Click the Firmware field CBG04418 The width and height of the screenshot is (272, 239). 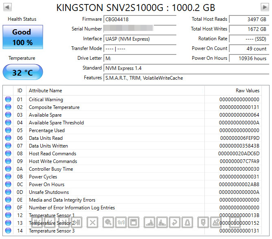click(x=140, y=19)
